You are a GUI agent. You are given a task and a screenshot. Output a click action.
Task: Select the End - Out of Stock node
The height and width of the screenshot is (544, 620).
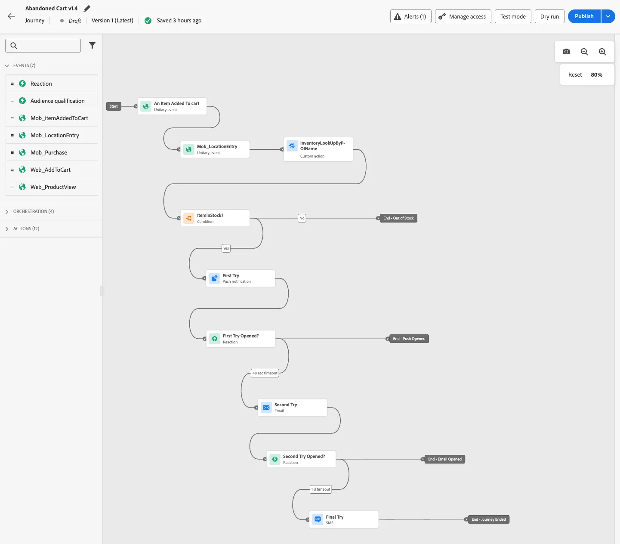pyautogui.click(x=398, y=218)
